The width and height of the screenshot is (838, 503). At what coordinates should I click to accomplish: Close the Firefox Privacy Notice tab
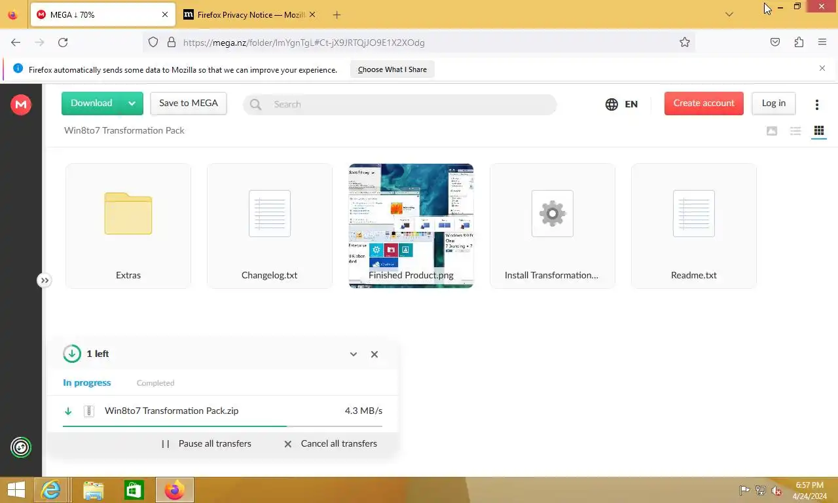click(312, 14)
